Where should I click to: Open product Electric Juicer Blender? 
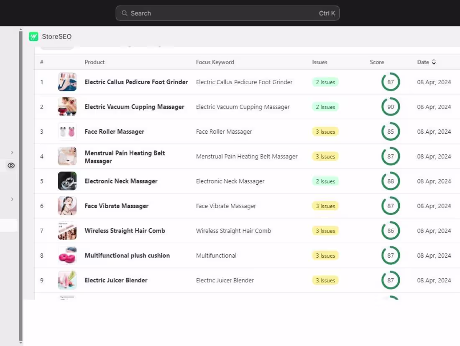pos(116,280)
